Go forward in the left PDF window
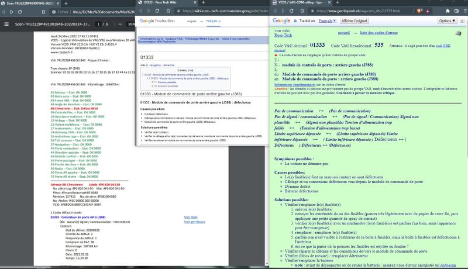Image resolution: width=468 pixels, height=269 pixels. click(11, 12)
